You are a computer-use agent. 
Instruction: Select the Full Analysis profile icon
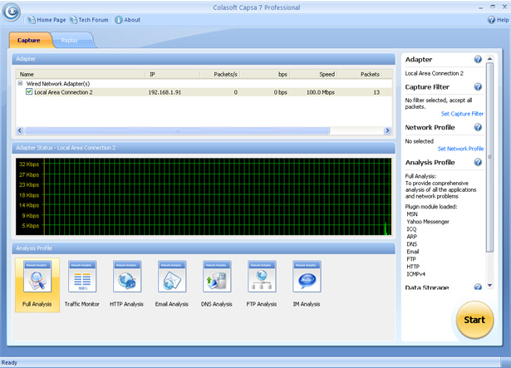click(x=37, y=285)
